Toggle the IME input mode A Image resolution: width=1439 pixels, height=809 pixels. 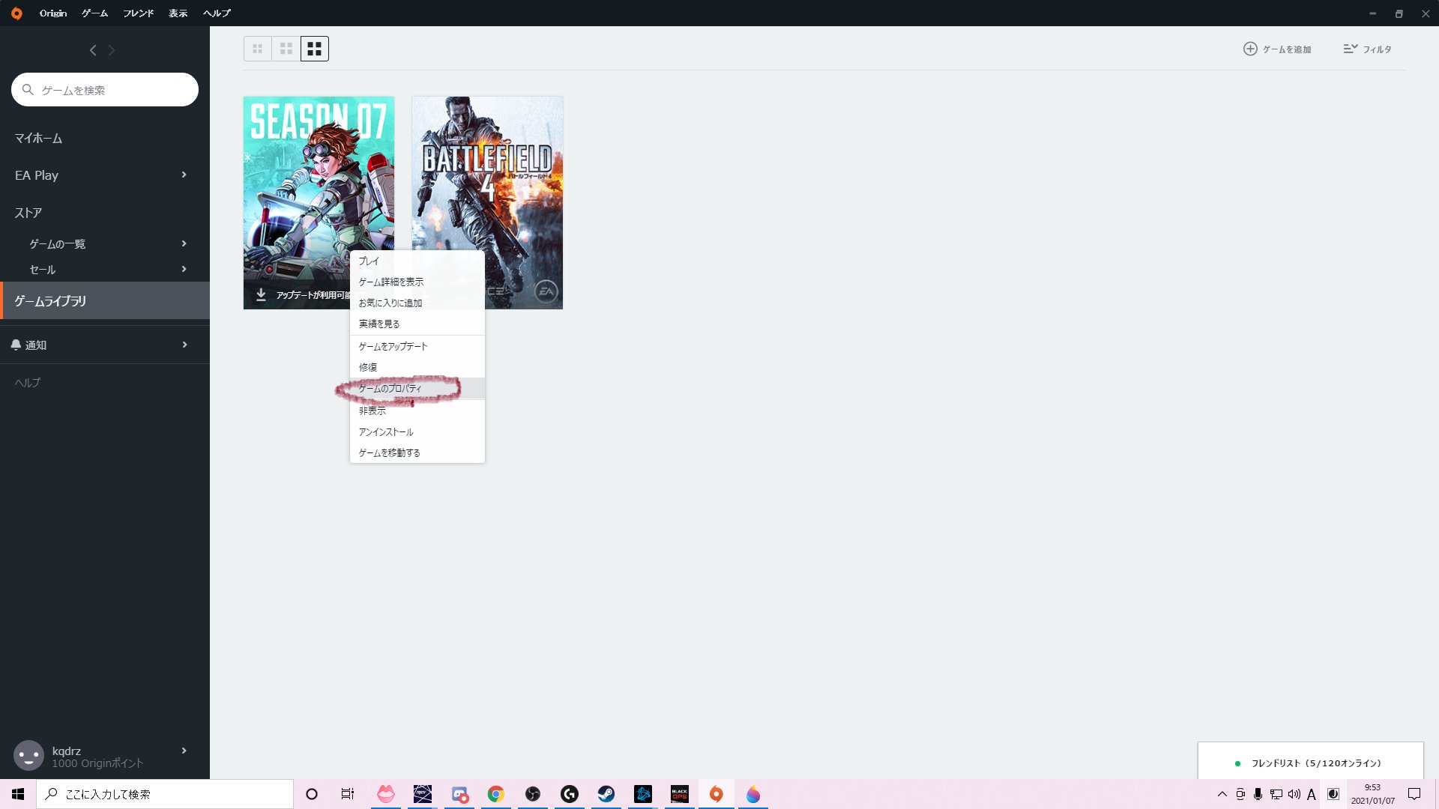1312,794
